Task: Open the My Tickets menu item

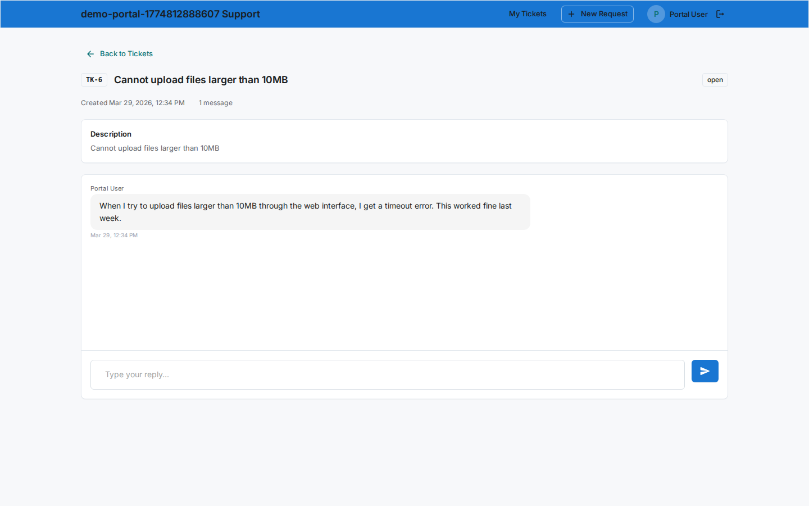Action: point(528,14)
